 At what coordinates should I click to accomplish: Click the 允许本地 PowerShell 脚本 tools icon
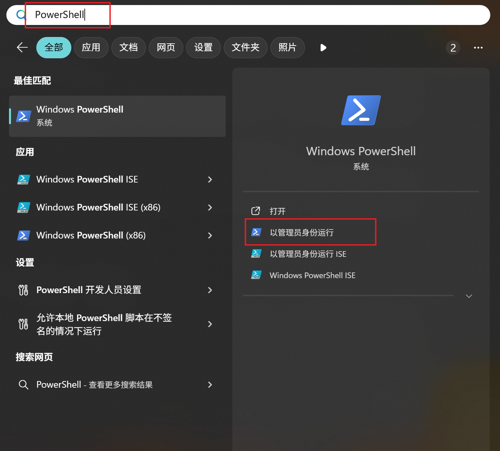coord(23,324)
